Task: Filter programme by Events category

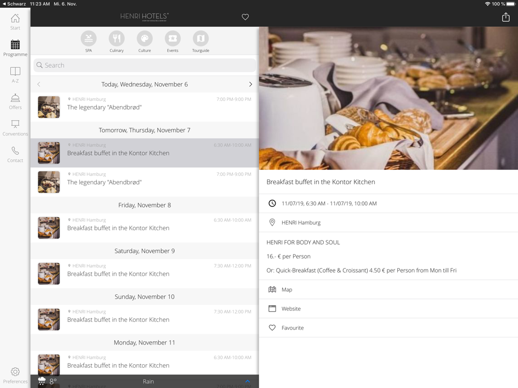Action: [x=172, y=41]
